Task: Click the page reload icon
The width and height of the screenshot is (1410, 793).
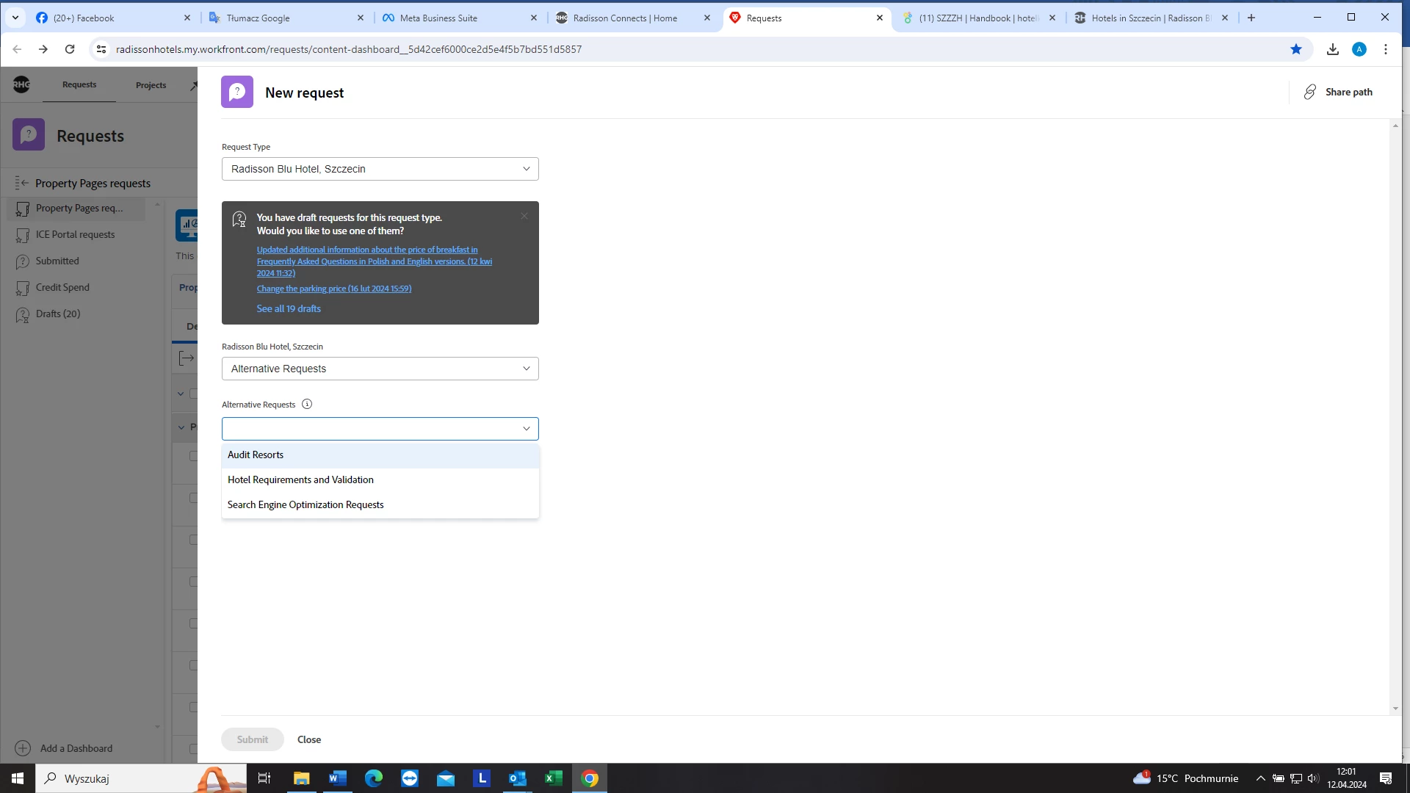Action: (x=70, y=49)
